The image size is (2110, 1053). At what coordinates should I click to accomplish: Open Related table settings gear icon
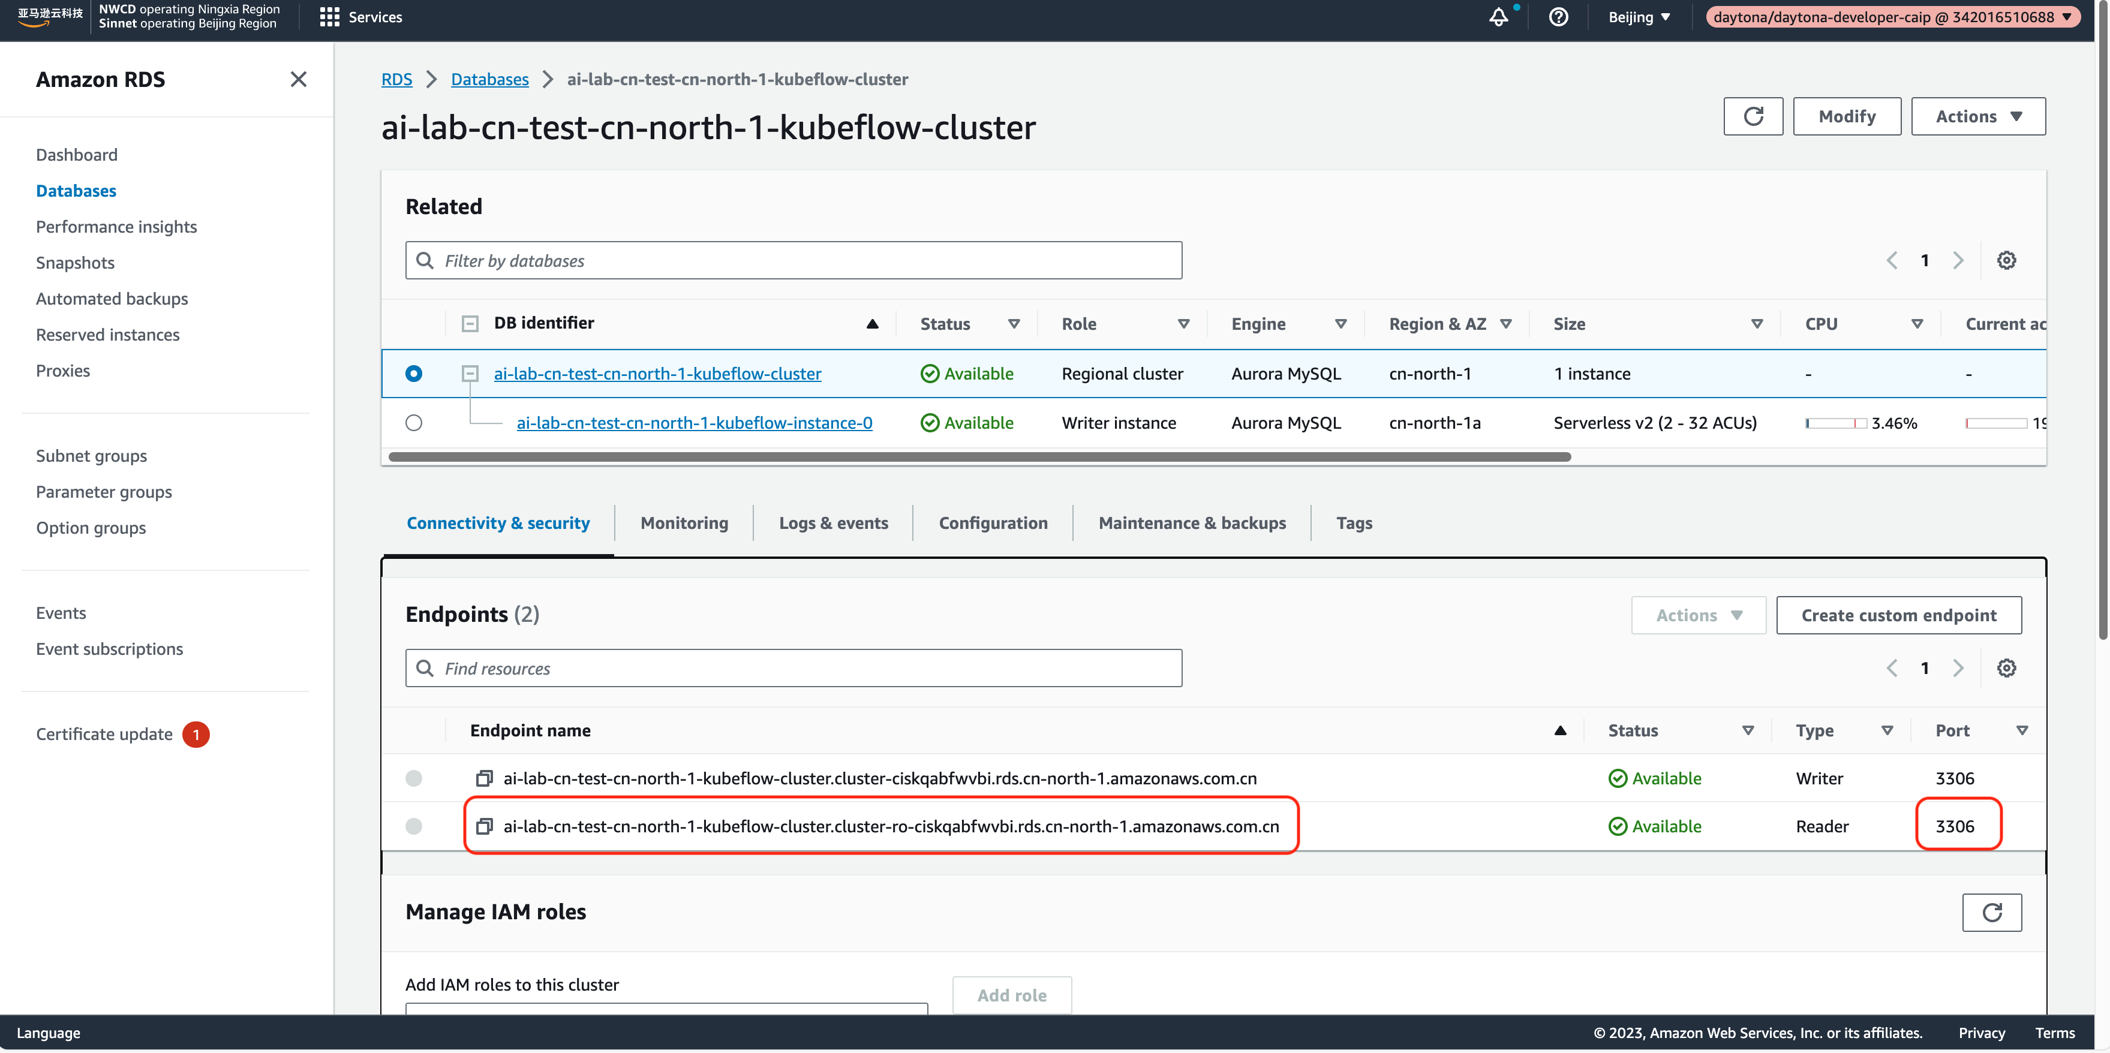[x=2006, y=260]
